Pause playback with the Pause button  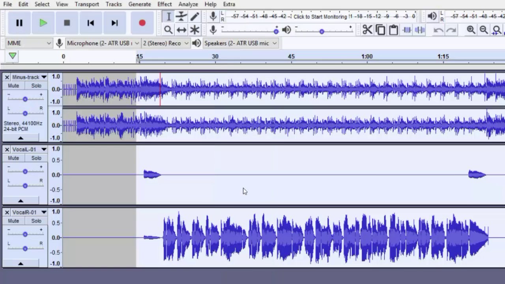[x=19, y=23]
